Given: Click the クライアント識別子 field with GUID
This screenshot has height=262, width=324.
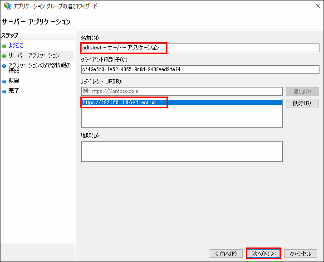Looking at the screenshot, I should [x=200, y=69].
